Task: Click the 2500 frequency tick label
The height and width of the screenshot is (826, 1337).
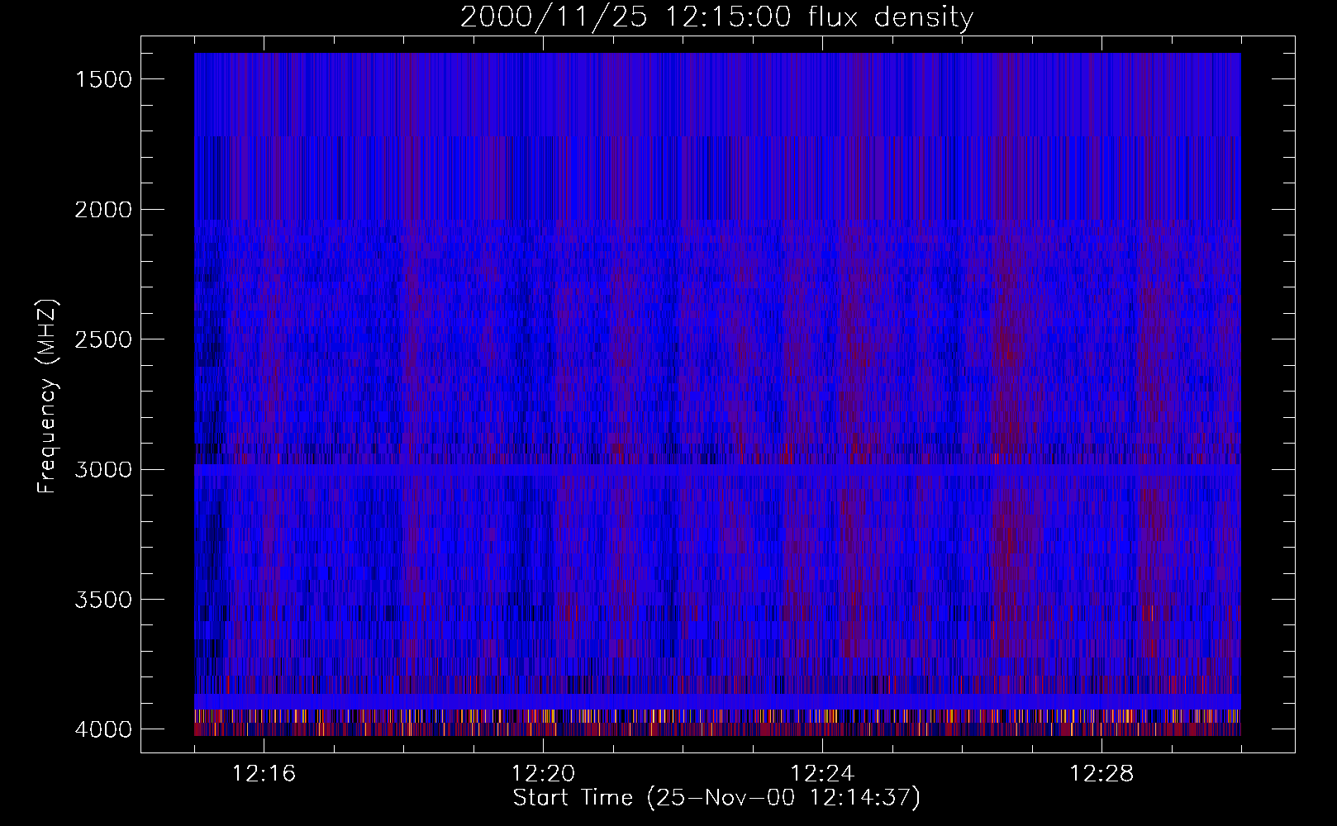Action: point(103,339)
